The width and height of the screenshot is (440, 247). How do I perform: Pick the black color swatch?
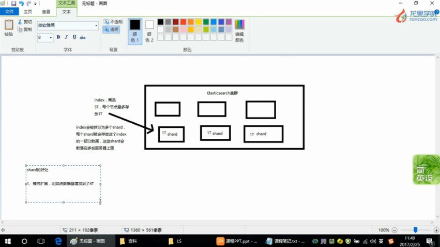coord(160,22)
